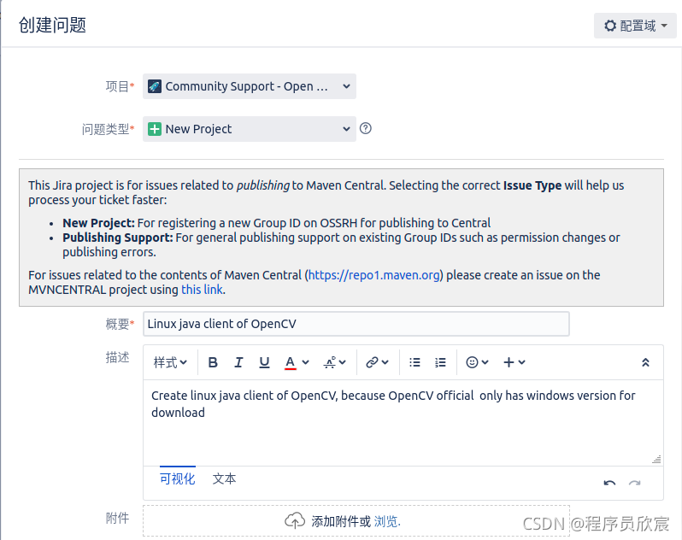Open the emoji picker icon
The image size is (682, 540).
coord(472,362)
